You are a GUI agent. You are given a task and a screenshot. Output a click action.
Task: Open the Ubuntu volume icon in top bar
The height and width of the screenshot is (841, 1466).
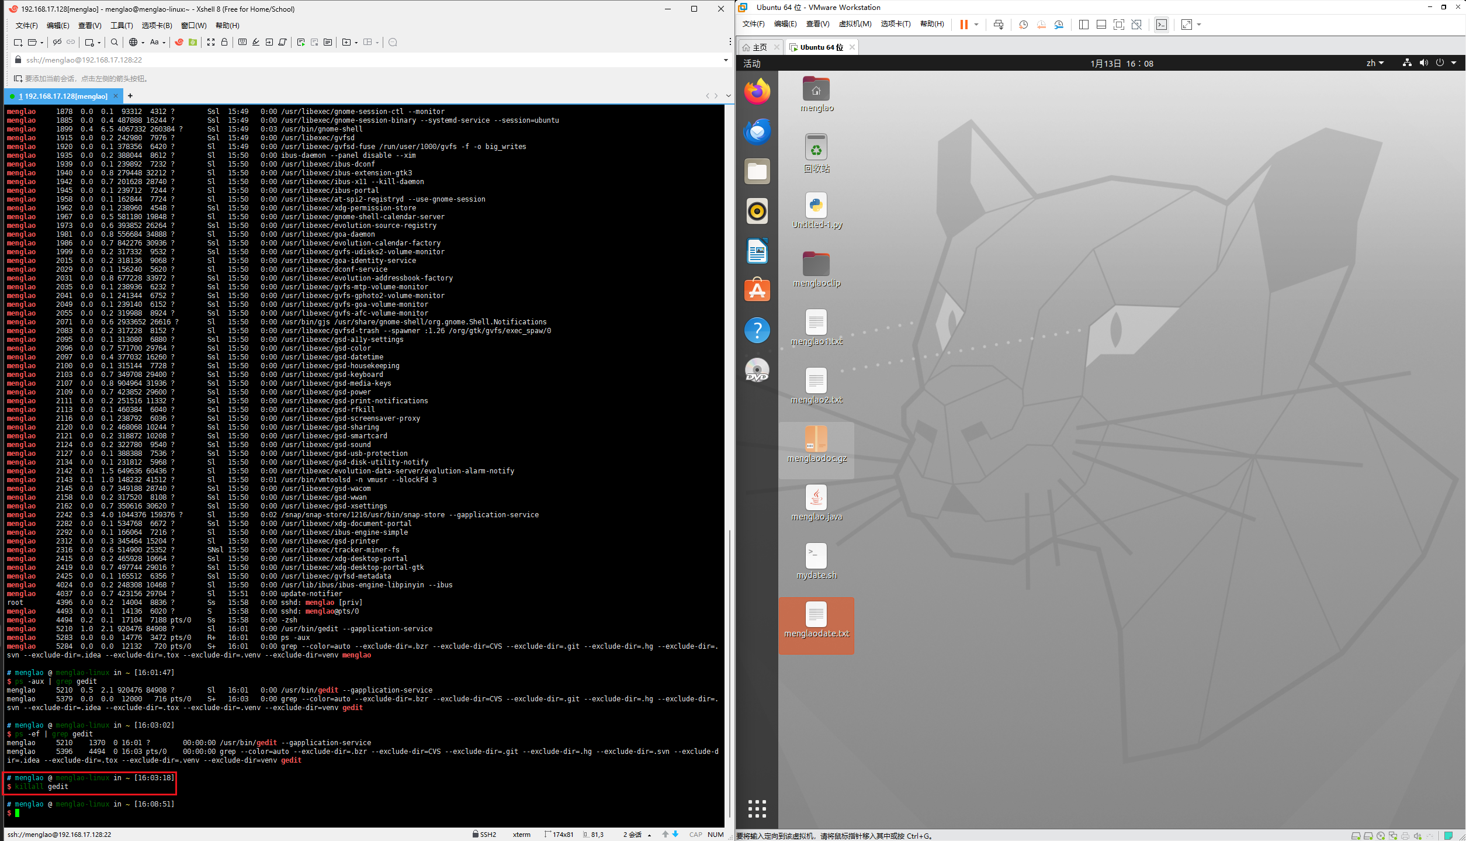pyautogui.click(x=1423, y=63)
